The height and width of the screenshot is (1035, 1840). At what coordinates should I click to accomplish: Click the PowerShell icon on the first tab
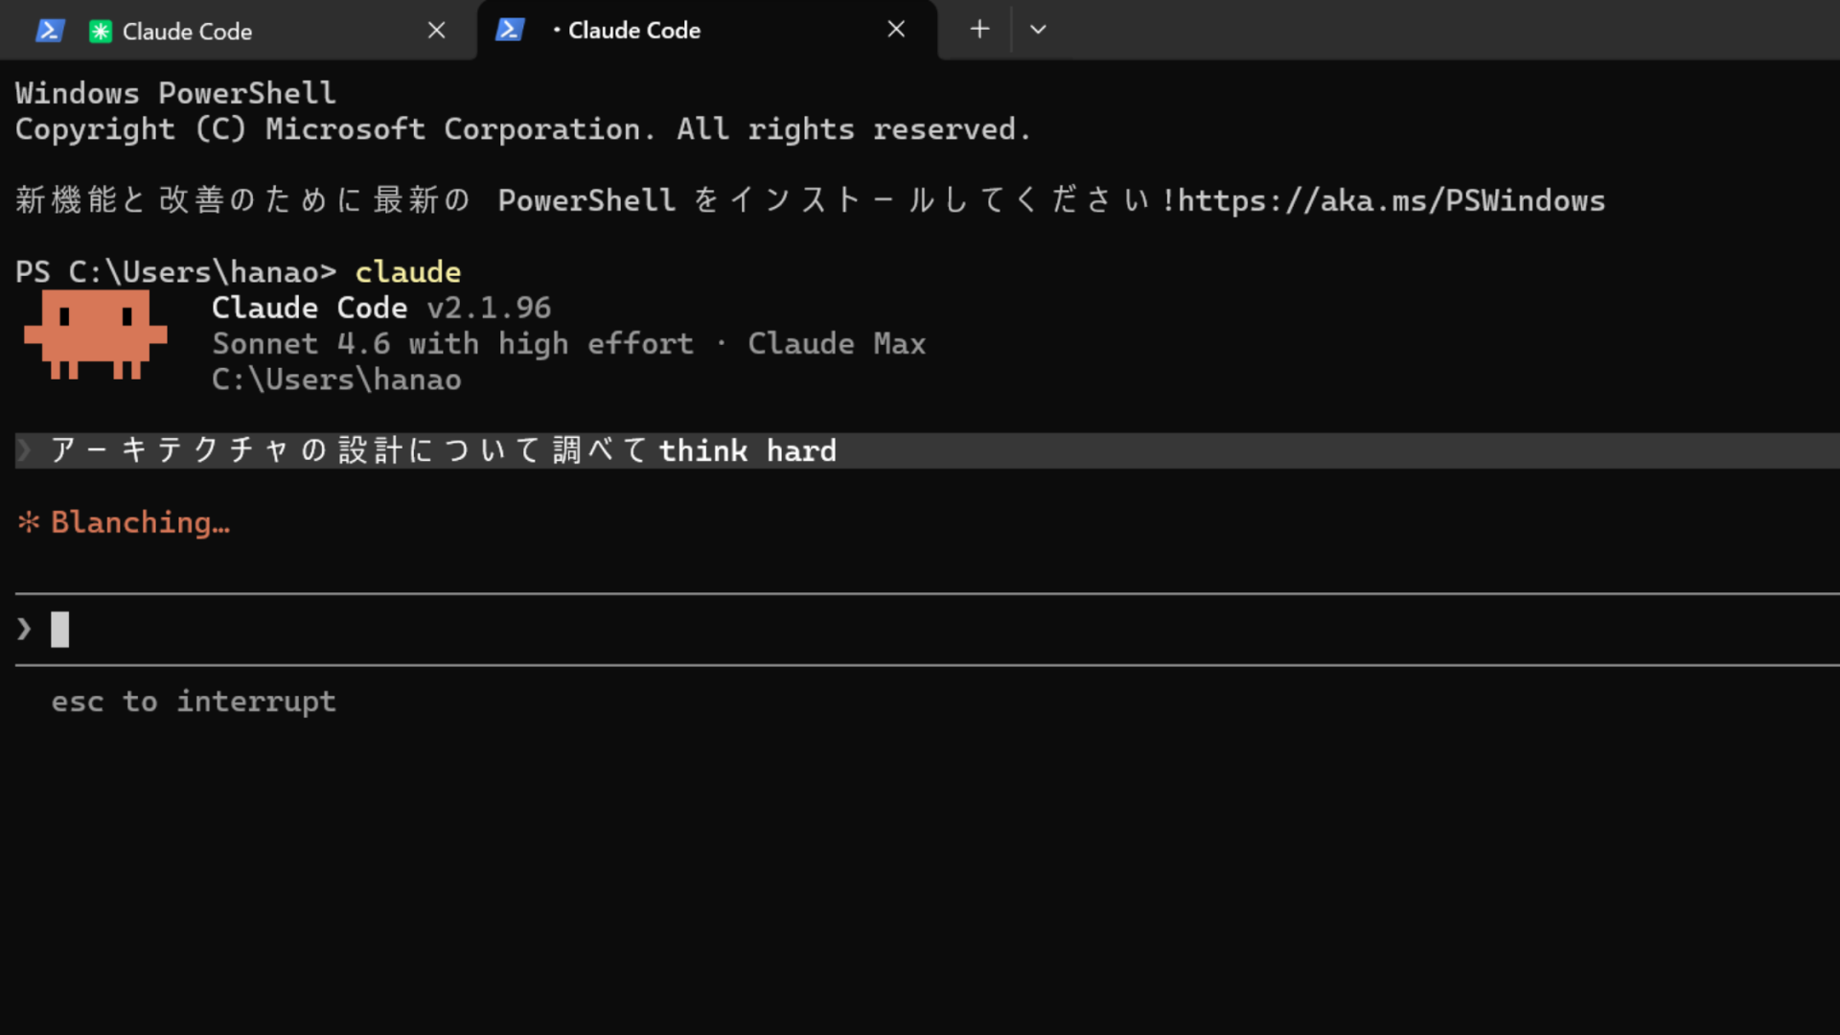coord(50,30)
